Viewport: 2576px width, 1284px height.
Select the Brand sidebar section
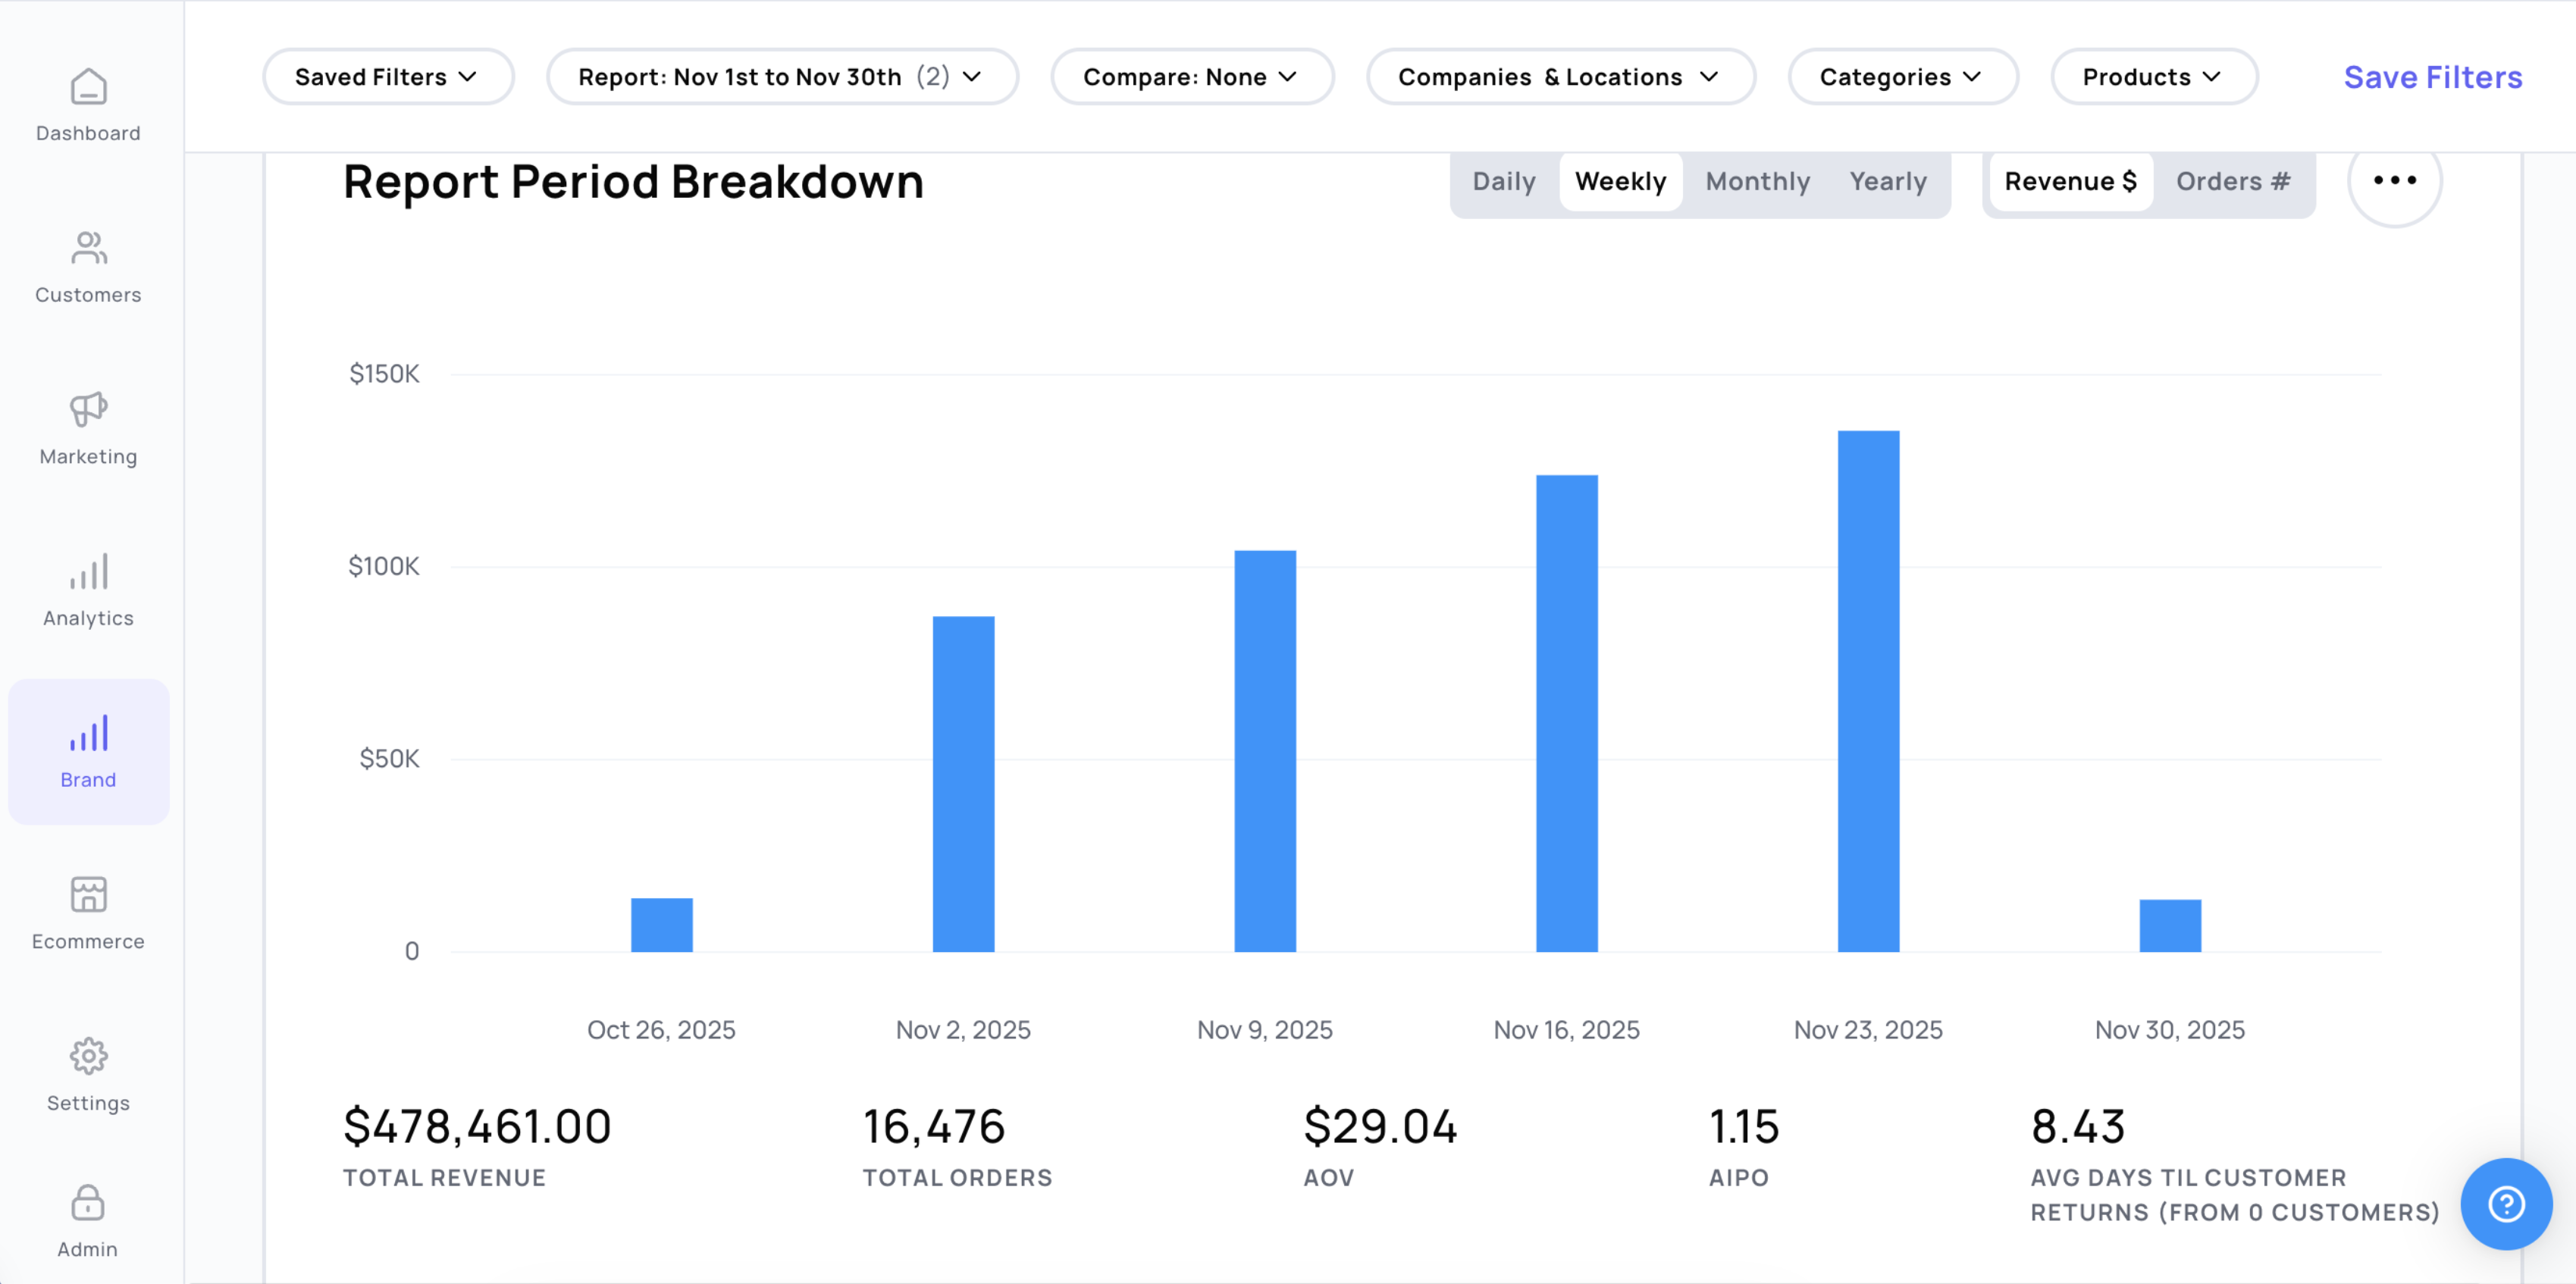coord(88,751)
